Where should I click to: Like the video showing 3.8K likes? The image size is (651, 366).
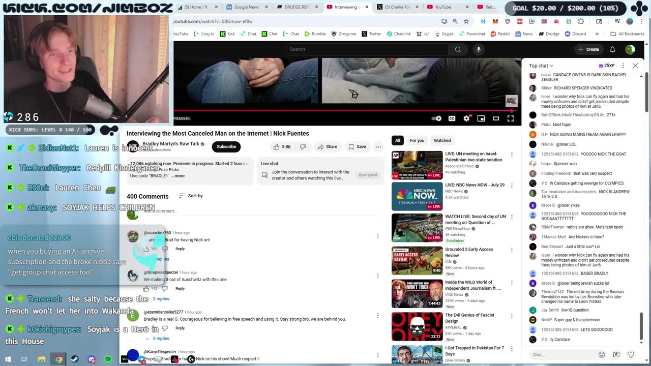(282, 147)
